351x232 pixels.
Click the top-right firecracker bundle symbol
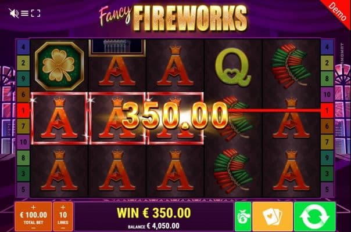291,66
